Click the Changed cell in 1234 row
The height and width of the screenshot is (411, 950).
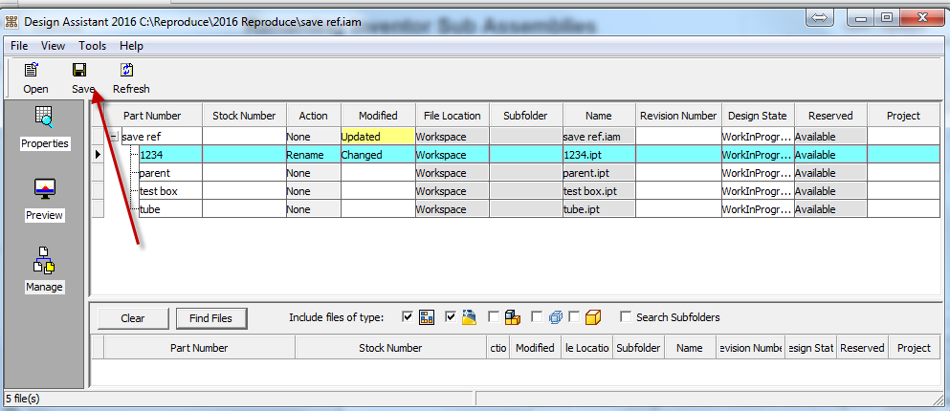pos(378,155)
